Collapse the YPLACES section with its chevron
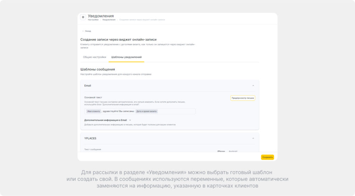 pyautogui.click(x=253, y=138)
